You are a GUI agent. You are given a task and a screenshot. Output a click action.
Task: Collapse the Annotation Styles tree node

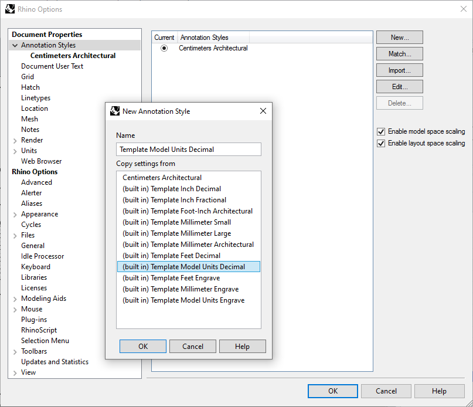click(15, 45)
